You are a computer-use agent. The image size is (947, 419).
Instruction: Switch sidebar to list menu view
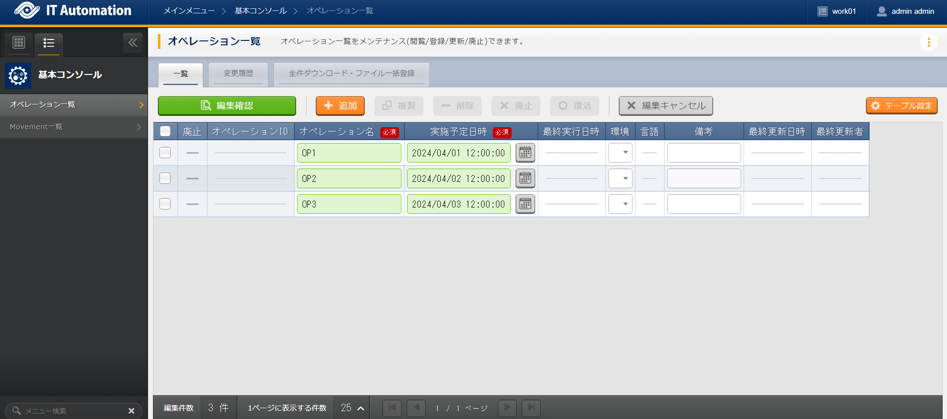[48, 43]
